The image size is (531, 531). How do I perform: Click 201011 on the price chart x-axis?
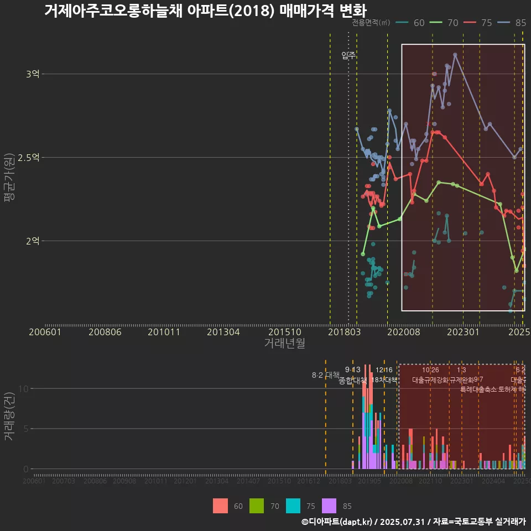164,332
